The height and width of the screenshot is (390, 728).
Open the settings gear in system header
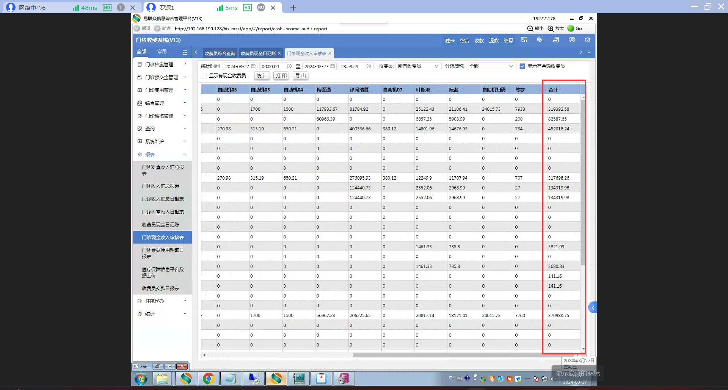587,40
